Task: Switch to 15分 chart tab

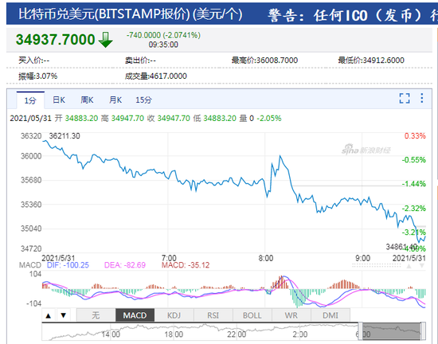Action: (x=143, y=100)
